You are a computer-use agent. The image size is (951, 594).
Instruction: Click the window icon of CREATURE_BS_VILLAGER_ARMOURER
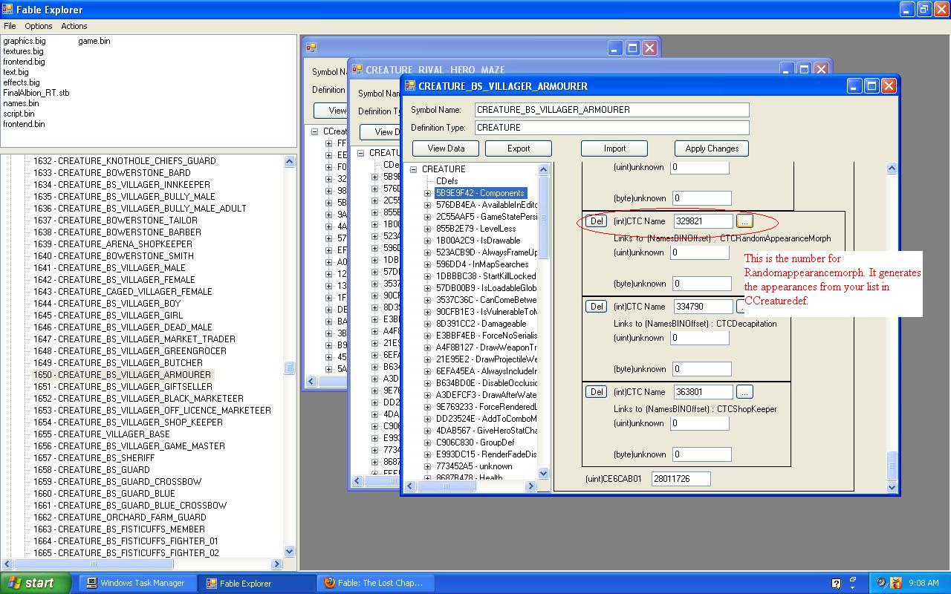[409, 86]
